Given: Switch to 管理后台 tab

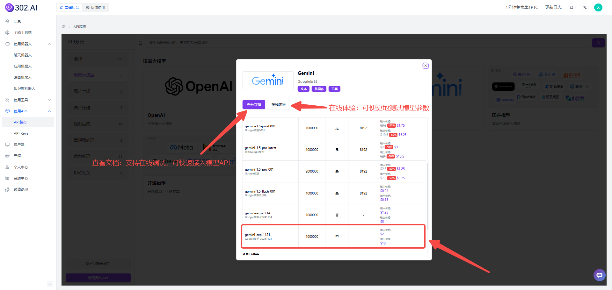Looking at the screenshot, I should pos(69,8).
